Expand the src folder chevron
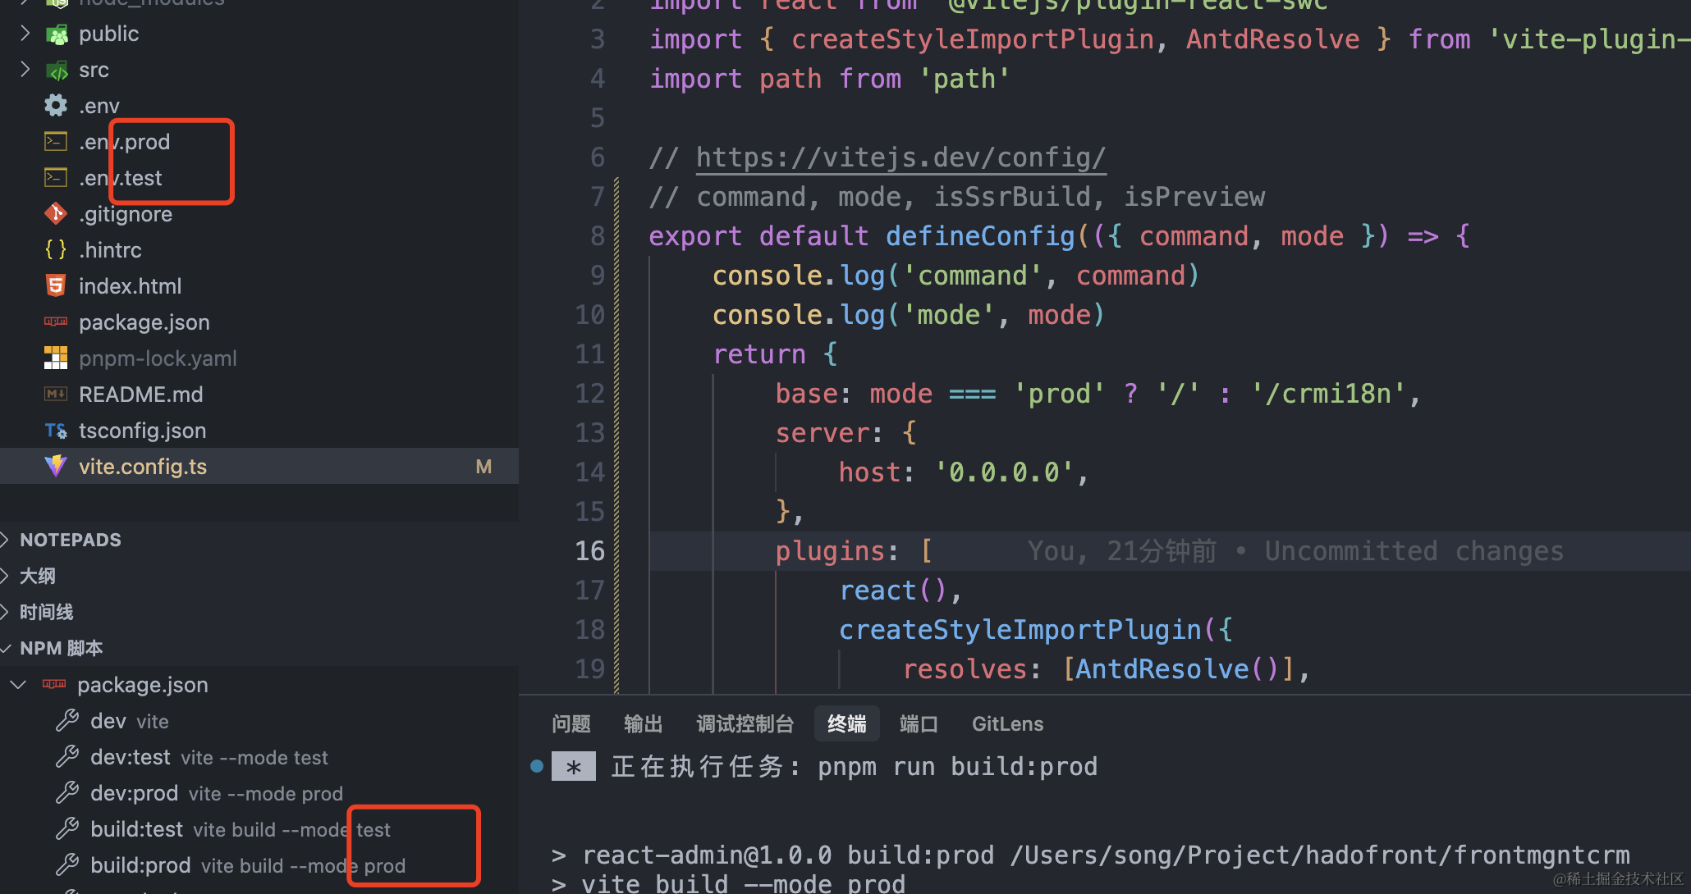Image resolution: width=1691 pixels, height=894 pixels. pyautogui.click(x=25, y=70)
